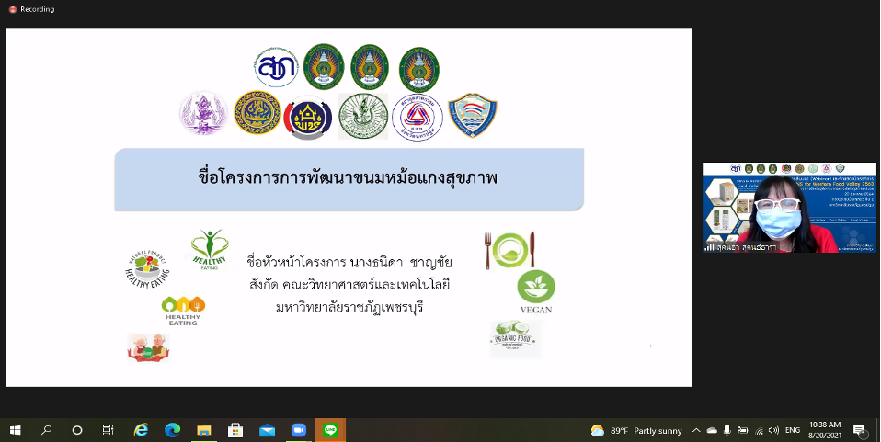
Task: Open the notification Action Center
Action: [x=859, y=430]
